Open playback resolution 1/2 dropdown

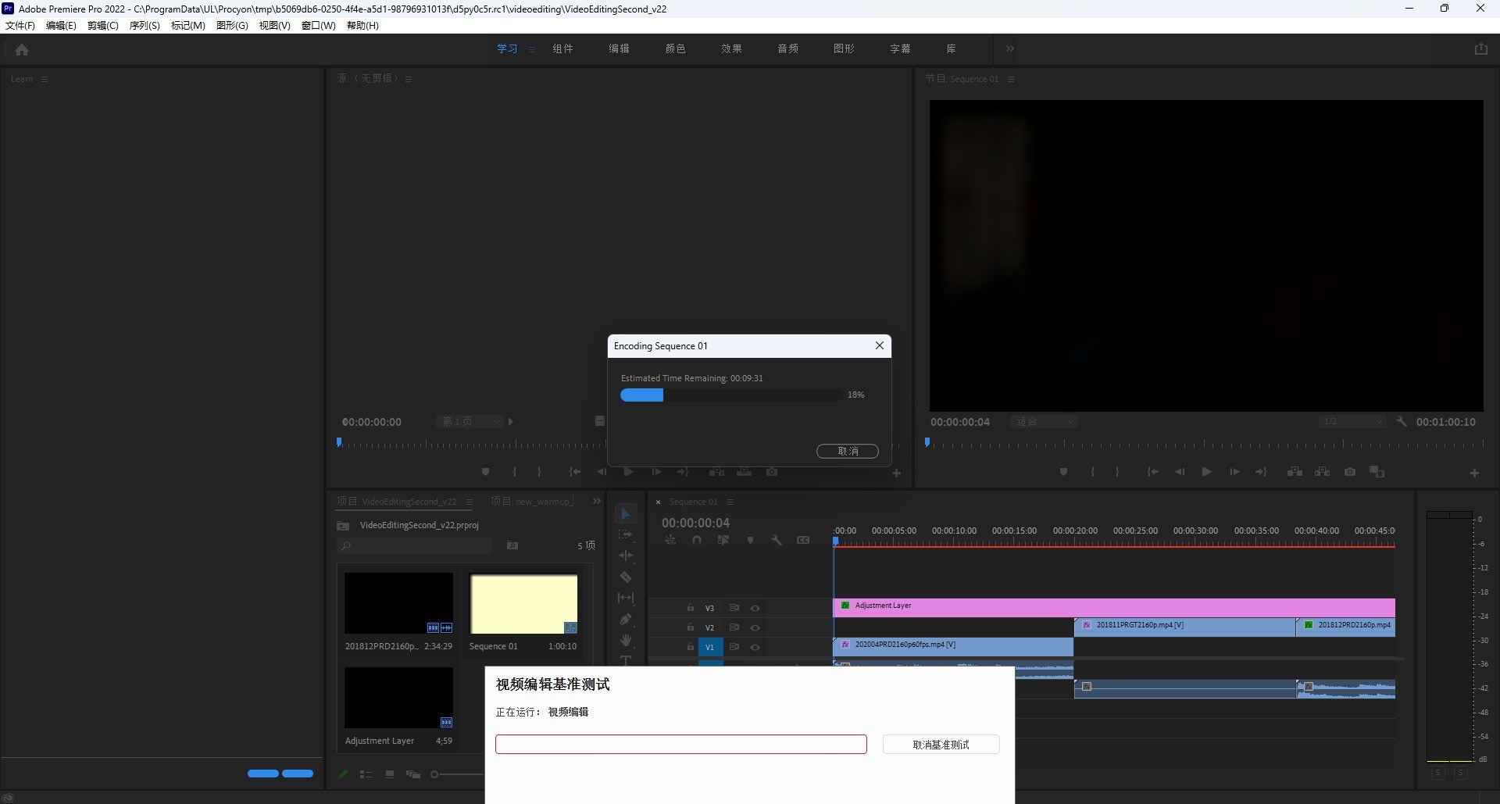[x=1352, y=422]
